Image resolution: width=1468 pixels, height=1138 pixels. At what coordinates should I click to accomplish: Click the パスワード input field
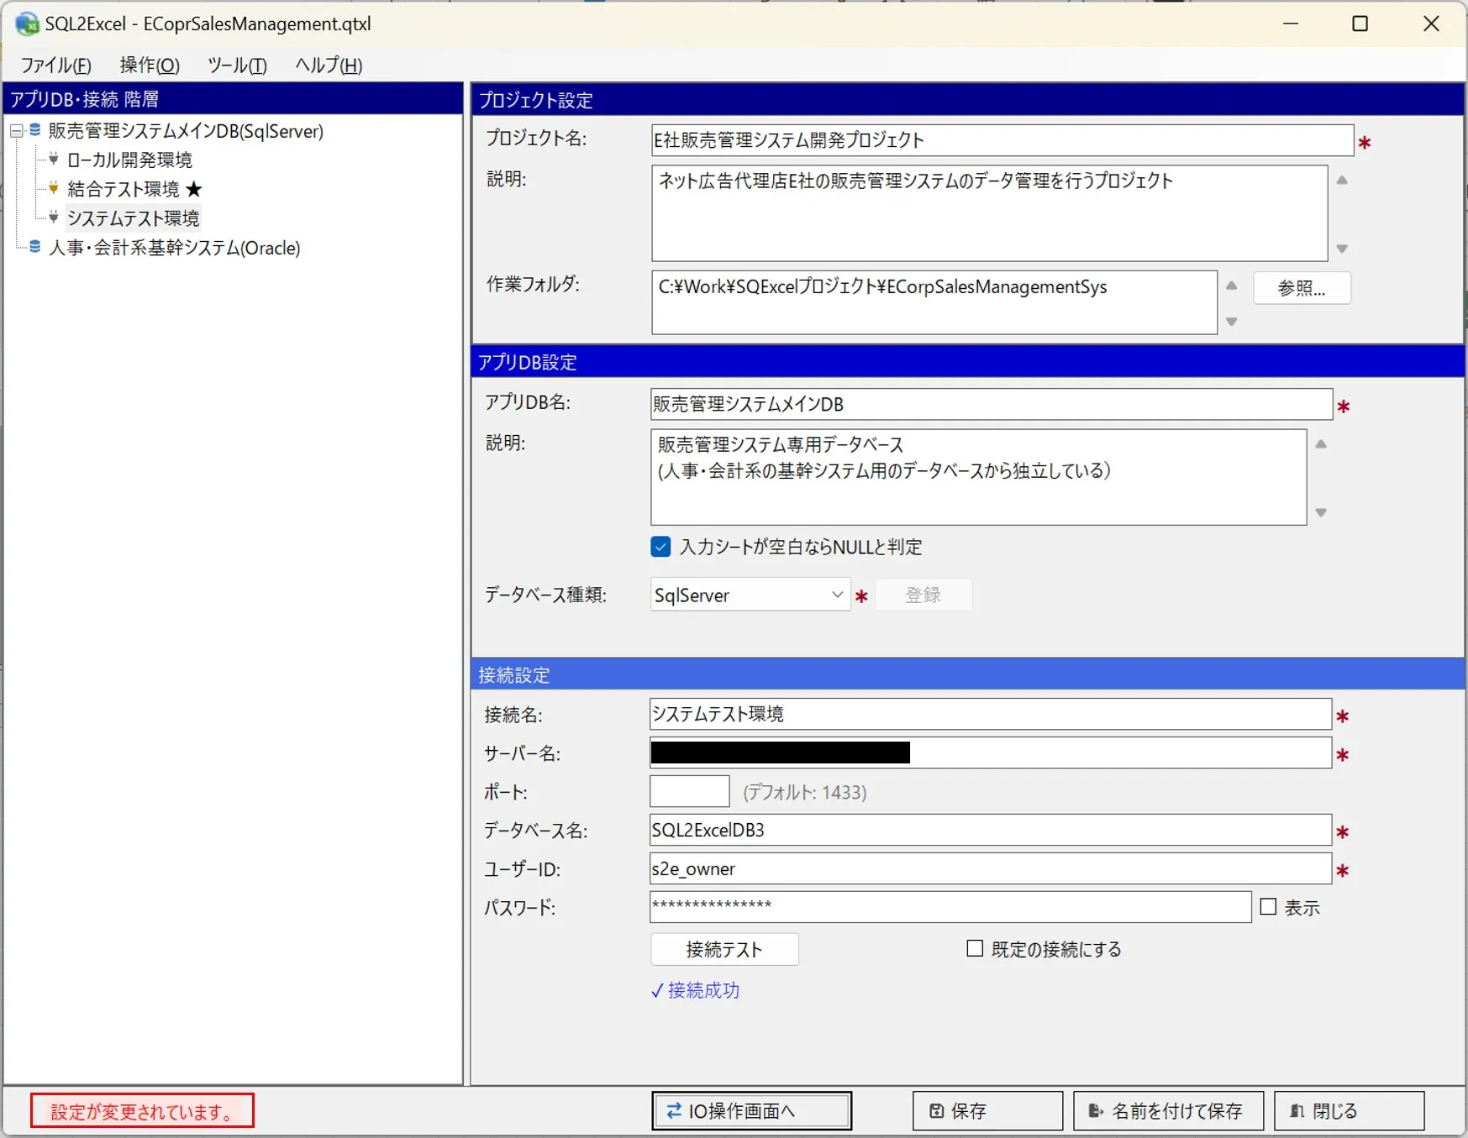point(951,907)
